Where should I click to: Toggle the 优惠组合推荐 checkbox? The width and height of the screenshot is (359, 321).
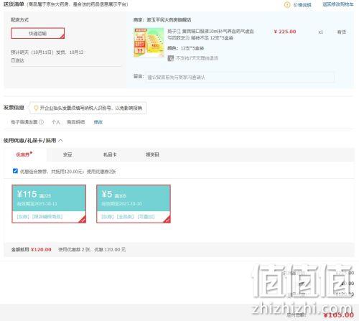pyautogui.click(x=15, y=171)
